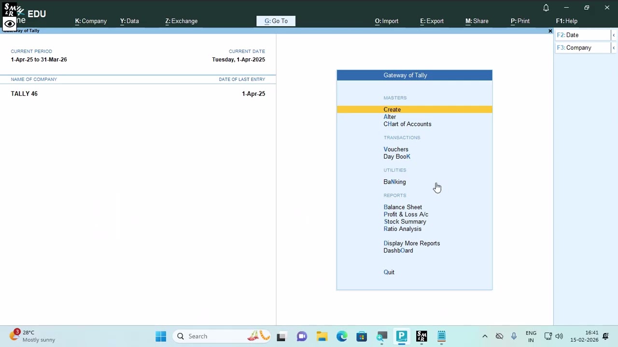The width and height of the screenshot is (618, 347).
Task: Open Profit & Loss A/c report
Action: 406,214
